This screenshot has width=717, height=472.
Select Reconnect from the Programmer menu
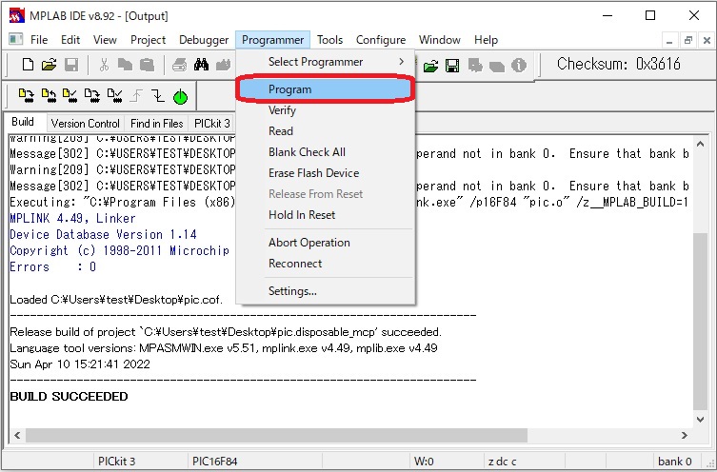coord(326,264)
